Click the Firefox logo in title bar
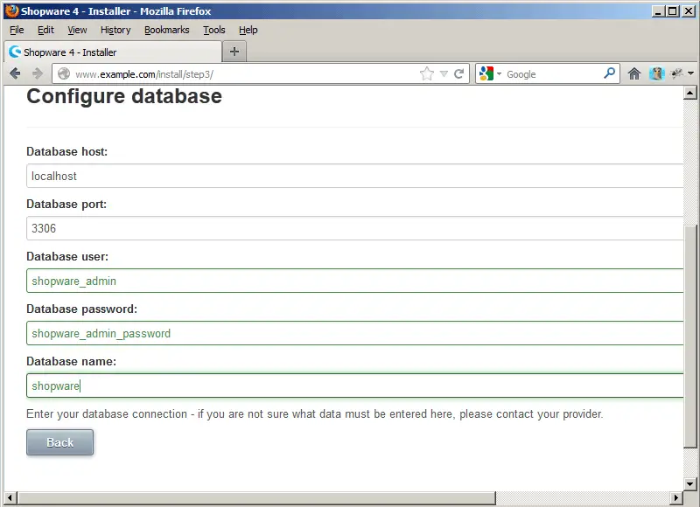The width and height of the screenshot is (700, 507). pyautogui.click(x=12, y=10)
